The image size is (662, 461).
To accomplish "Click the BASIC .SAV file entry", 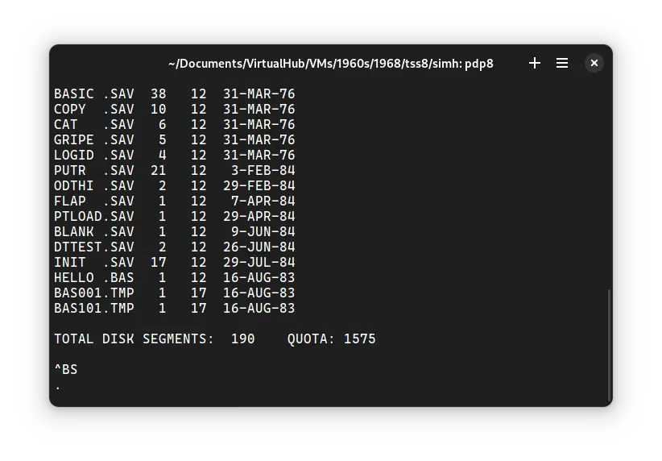I will click(94, 93).
